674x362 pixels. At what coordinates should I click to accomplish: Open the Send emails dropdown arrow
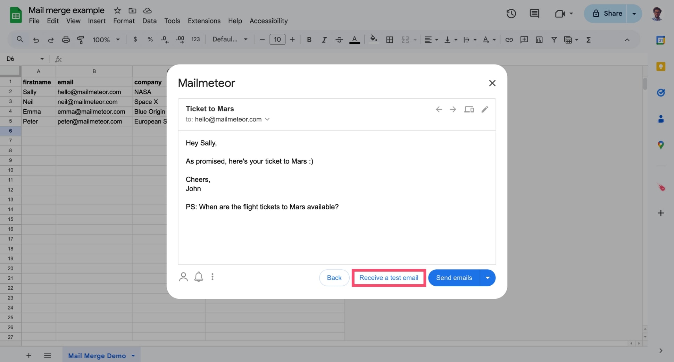pos(488,278)
